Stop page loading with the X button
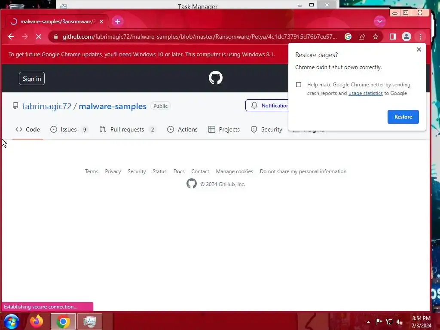The image size is (440, 330). click(39, 37)
